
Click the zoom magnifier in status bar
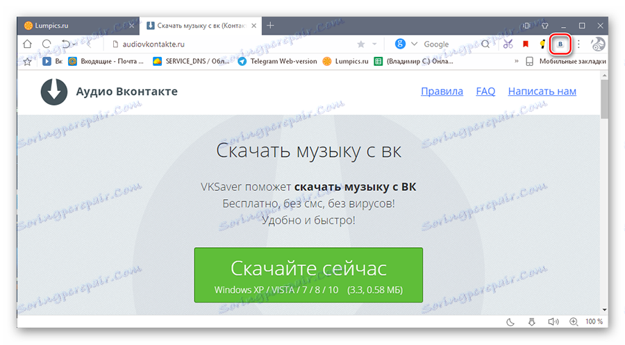point(574,321)
